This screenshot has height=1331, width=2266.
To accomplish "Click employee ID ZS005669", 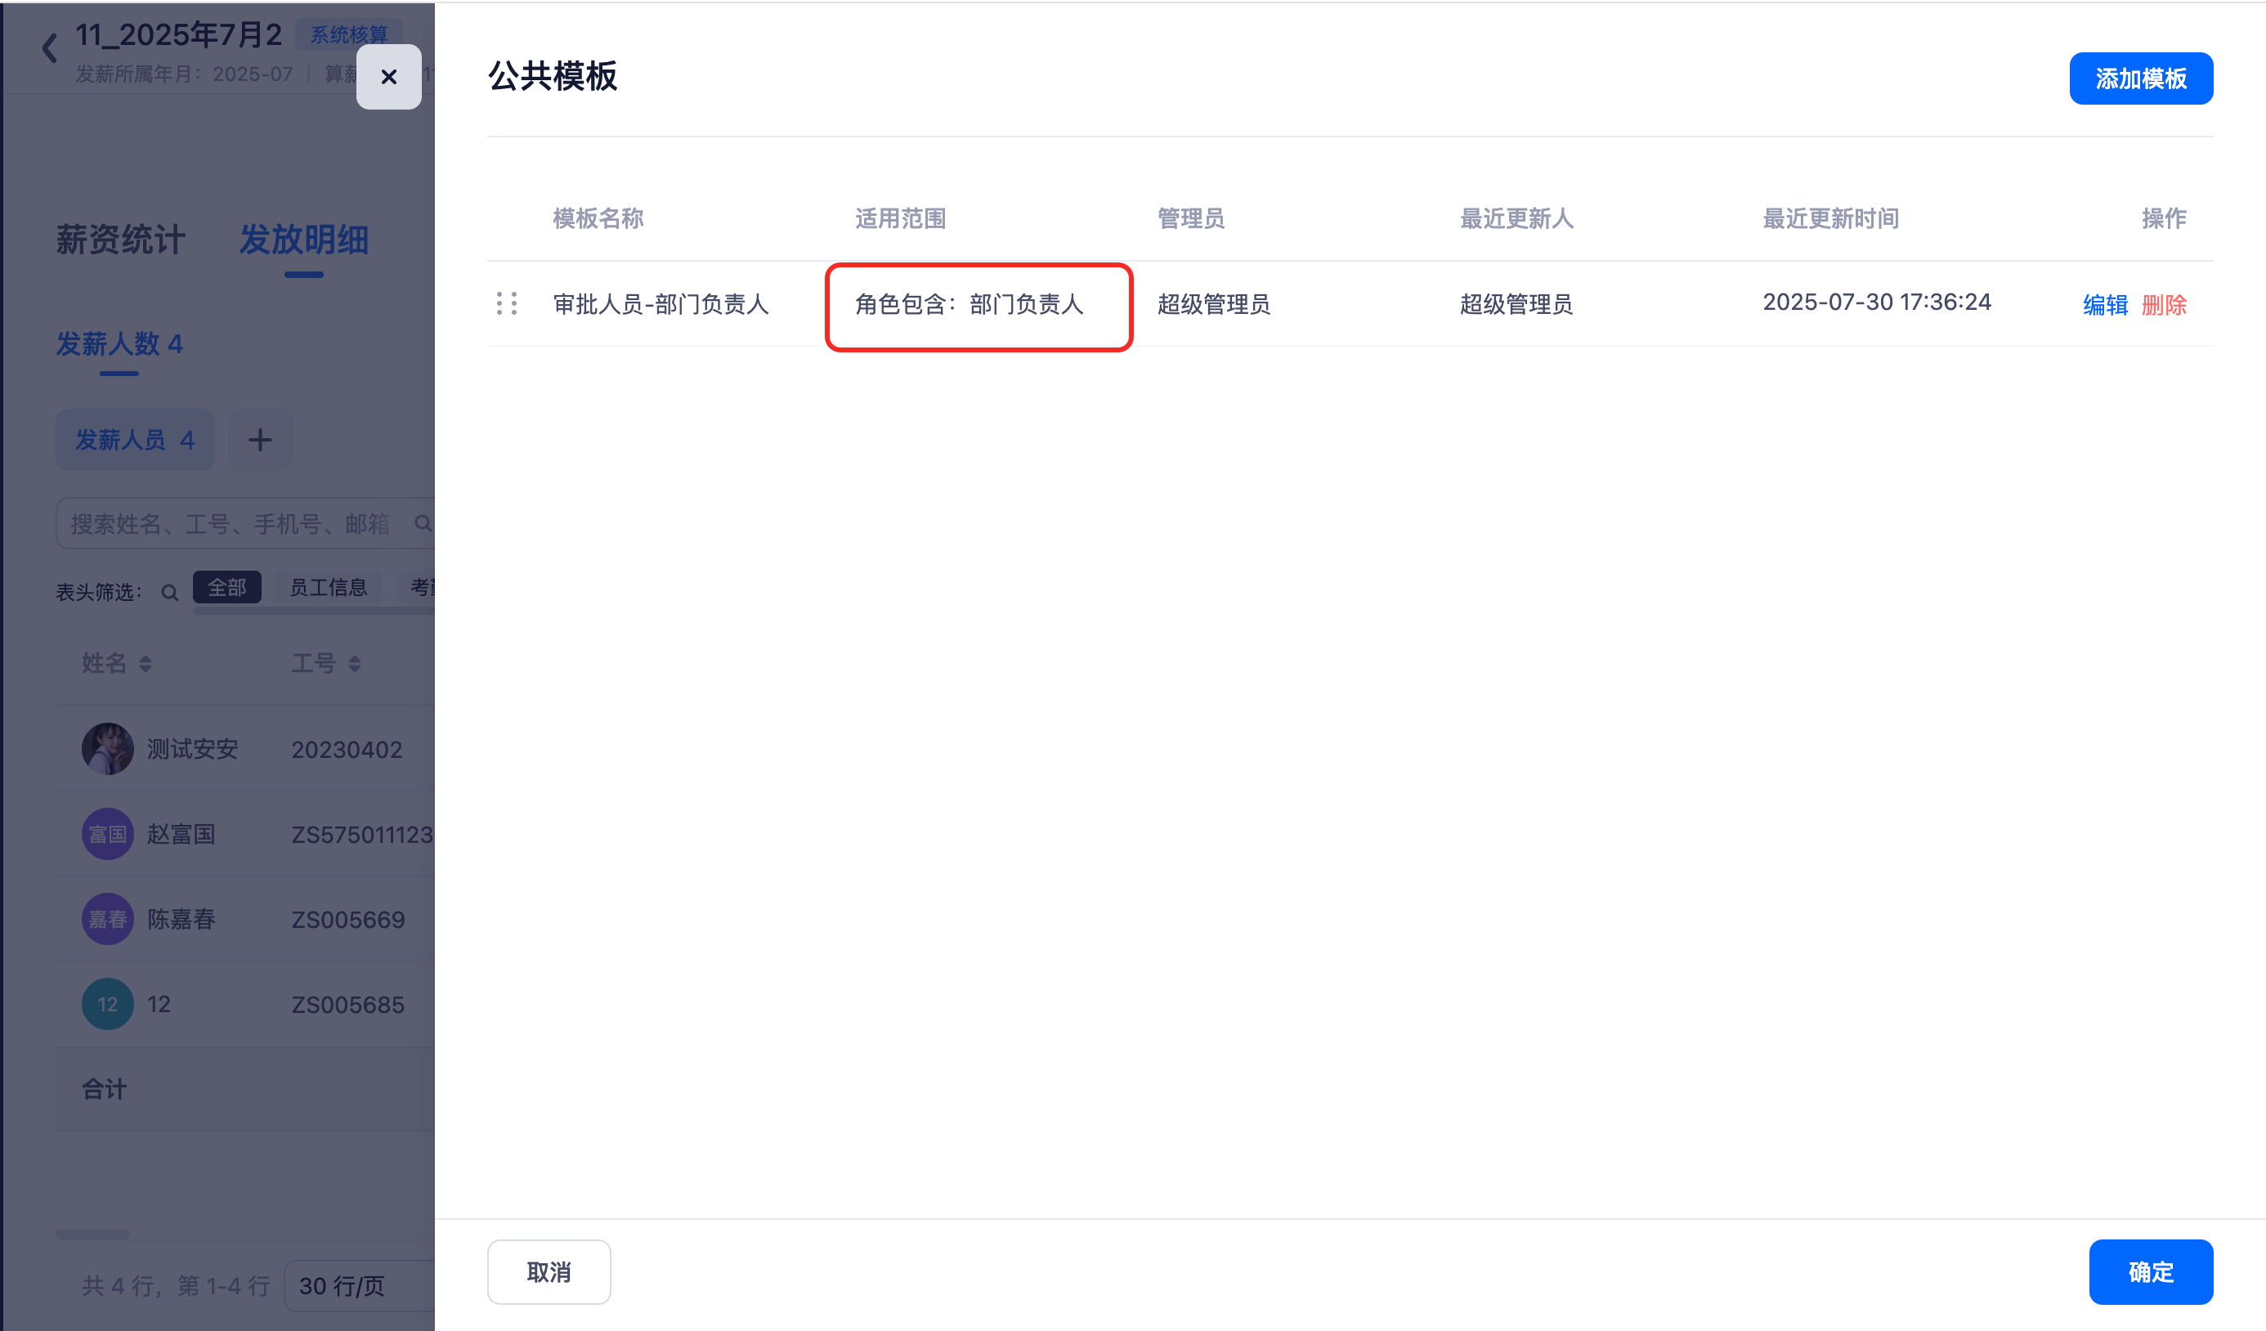I will 348,919.
